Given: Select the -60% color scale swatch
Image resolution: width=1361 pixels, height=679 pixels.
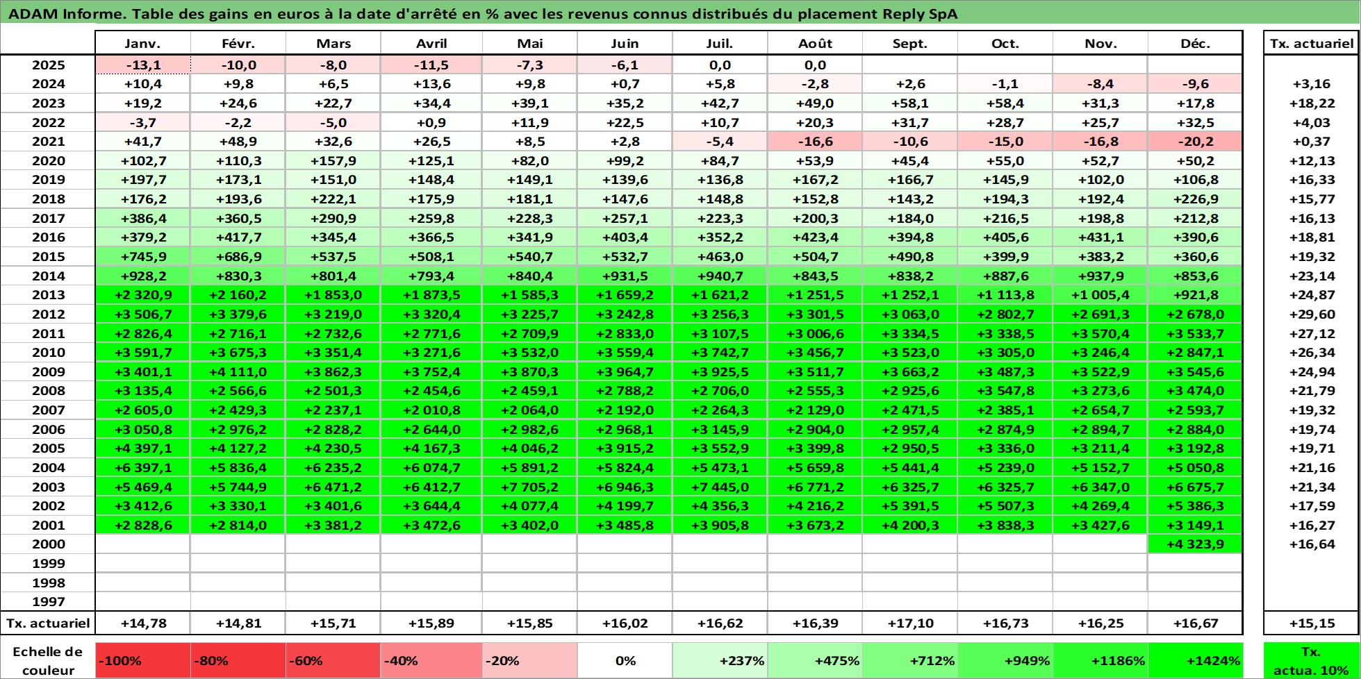Looking at the screenshot, I should [333, 660].
